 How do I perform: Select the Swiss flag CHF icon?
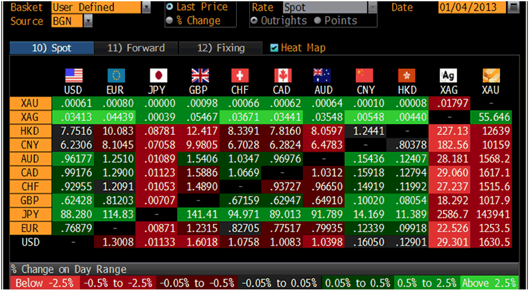tap(241, 74)
